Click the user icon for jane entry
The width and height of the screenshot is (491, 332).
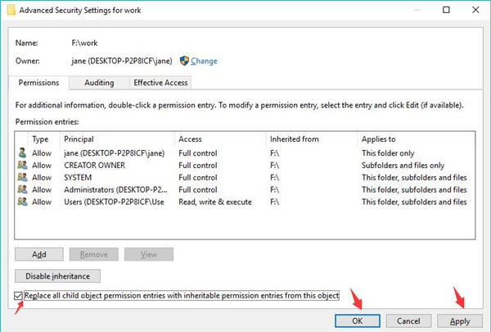click(x=22, y=152)
